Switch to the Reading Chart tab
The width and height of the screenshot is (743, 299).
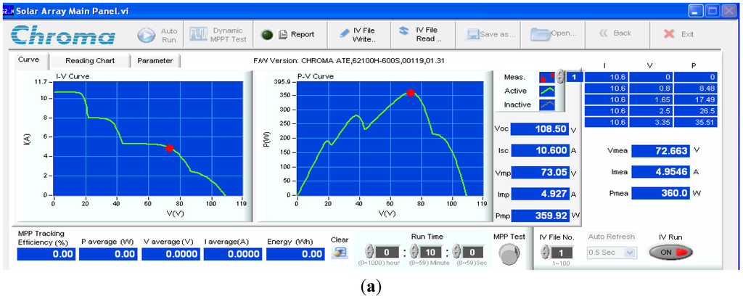coord(89,61)
